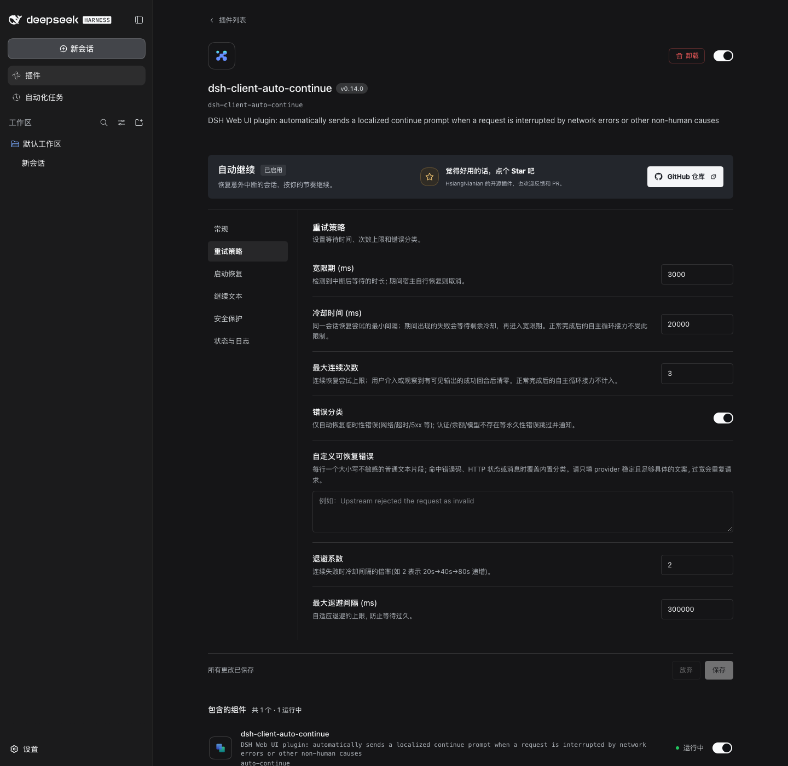Screen dimensions: 788x766
Task: Edit the 最大退避间隔 (ms) field
Action: [697, 609]
